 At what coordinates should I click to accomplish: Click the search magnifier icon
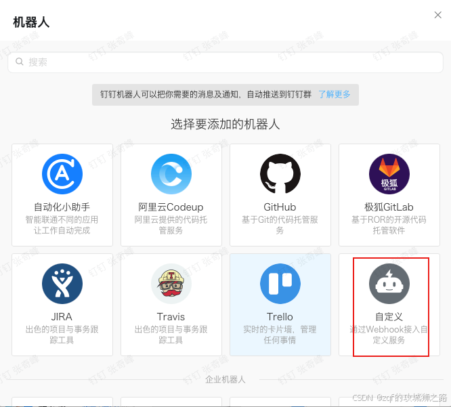19,62
